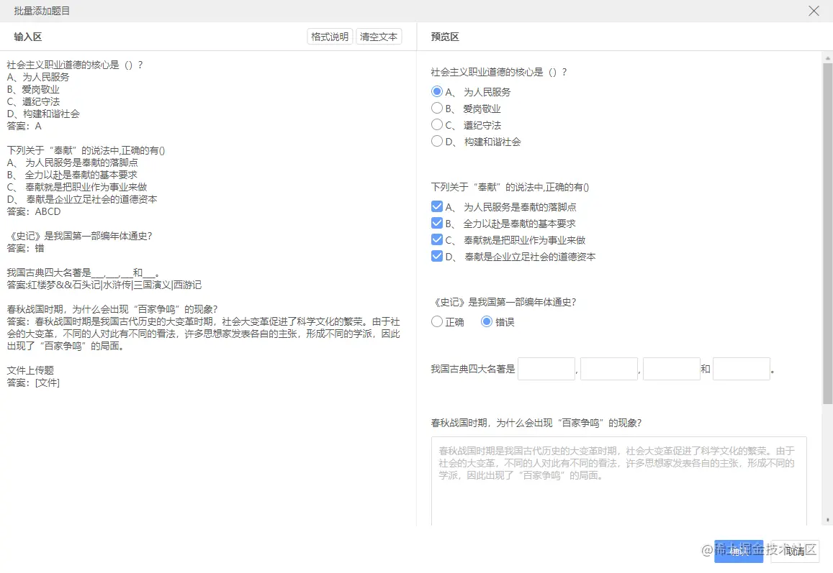
Task: Click the second fill-in blank field
Action: tap(609, 369)
